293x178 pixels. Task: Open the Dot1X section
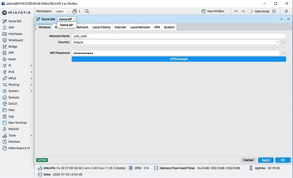[10, 103]
